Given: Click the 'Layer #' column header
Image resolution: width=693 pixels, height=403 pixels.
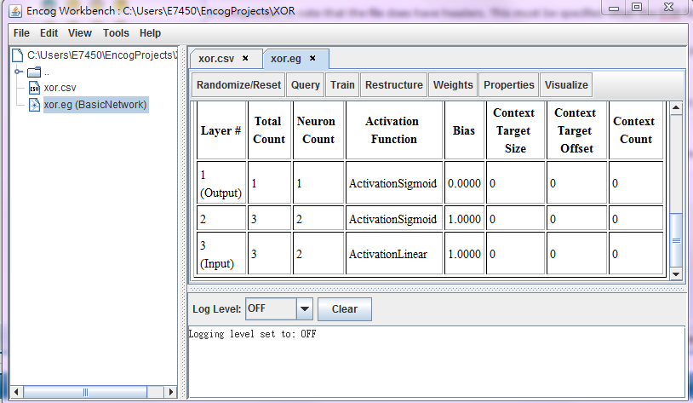Looking at the screenshot, I should coord(221,130).
